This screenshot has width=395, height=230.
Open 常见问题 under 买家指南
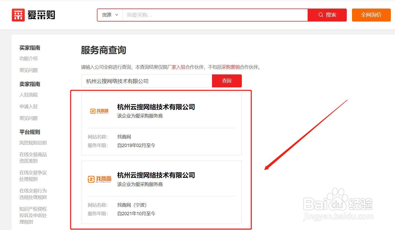29,70
